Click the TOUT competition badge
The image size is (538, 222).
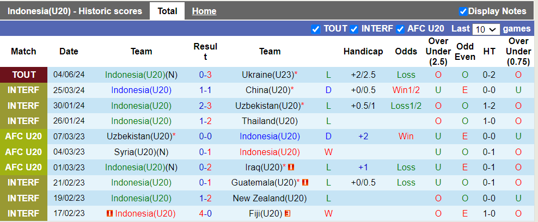23,75
